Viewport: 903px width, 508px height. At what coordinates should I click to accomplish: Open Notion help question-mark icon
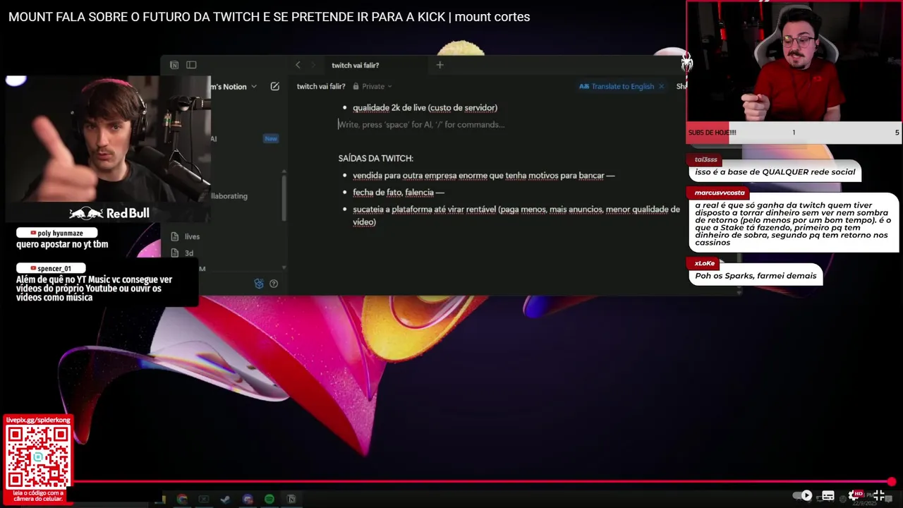pyautogui.click(x=274, y=284)
